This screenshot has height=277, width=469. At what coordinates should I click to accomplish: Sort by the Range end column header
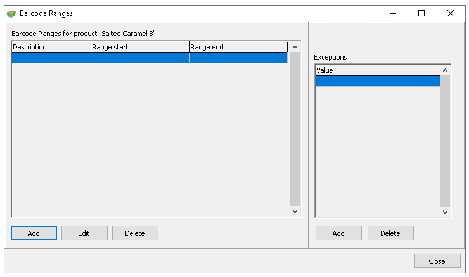(x=238, y=47)
